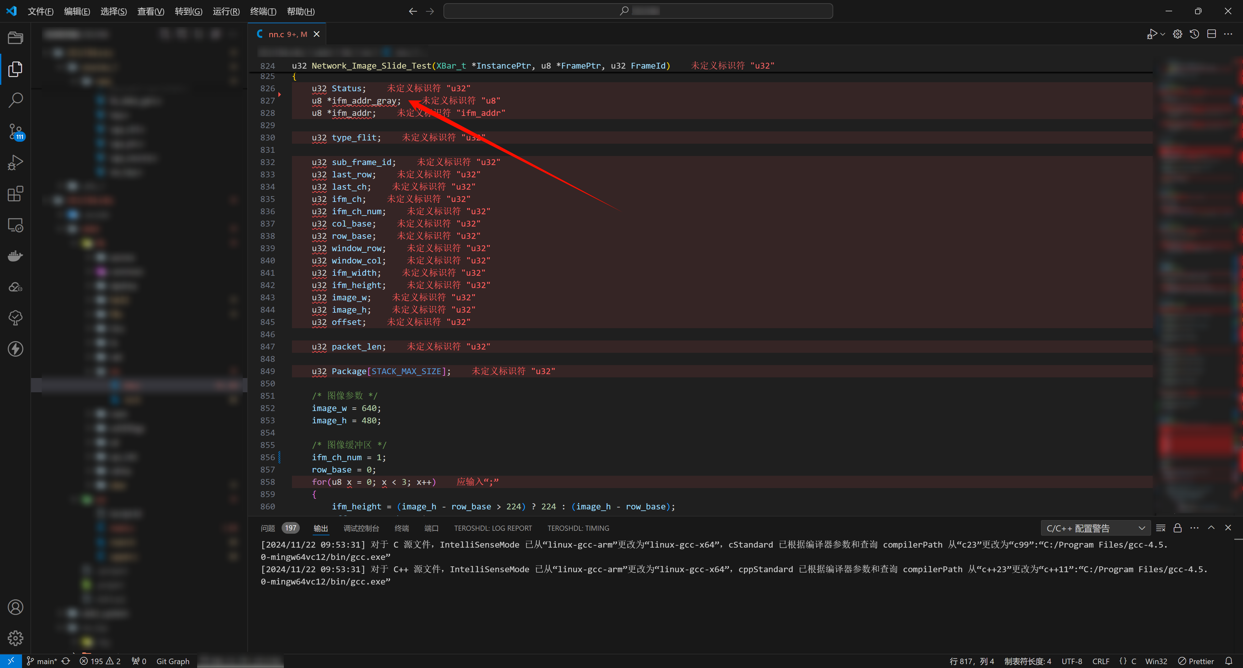The image size is (1243, 668).
Task: Open the tree icon activity bar view
Action: 16,317
